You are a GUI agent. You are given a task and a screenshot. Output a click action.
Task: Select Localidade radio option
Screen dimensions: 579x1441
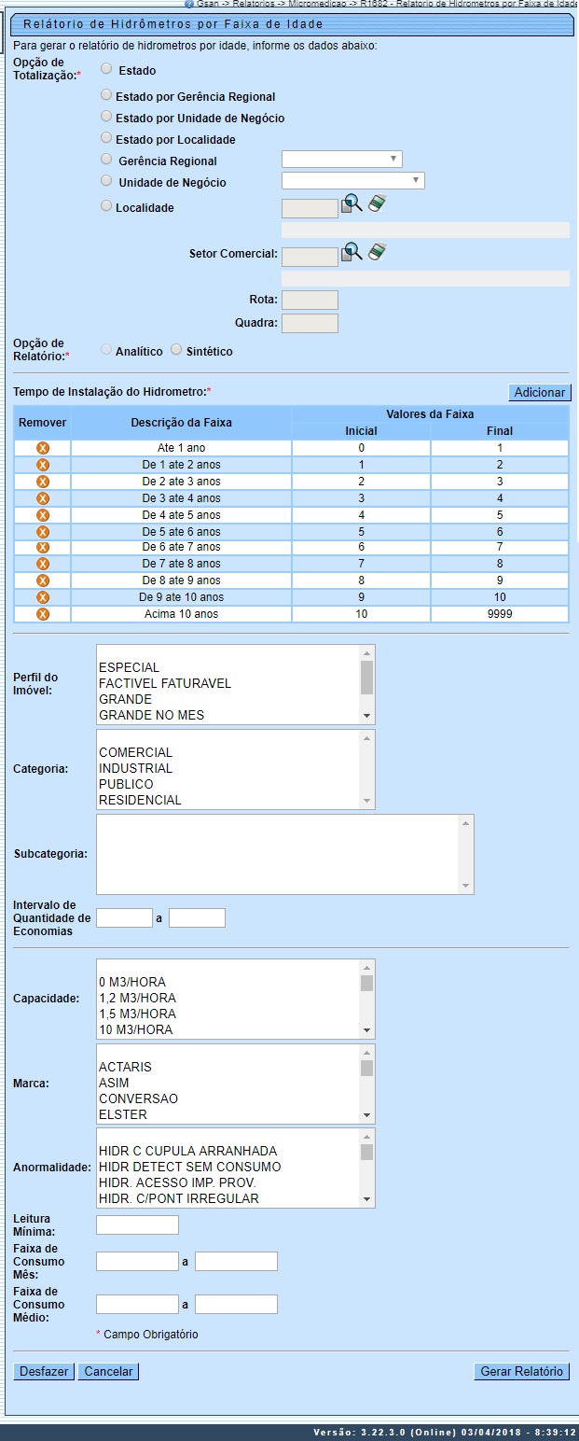tap(106, 205)
